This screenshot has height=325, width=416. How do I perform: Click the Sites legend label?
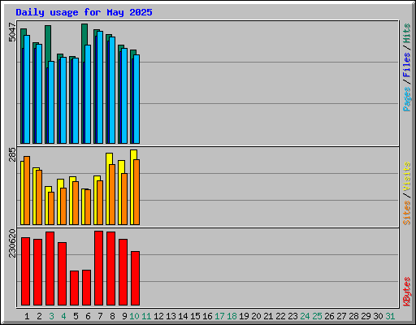(406, 213)
